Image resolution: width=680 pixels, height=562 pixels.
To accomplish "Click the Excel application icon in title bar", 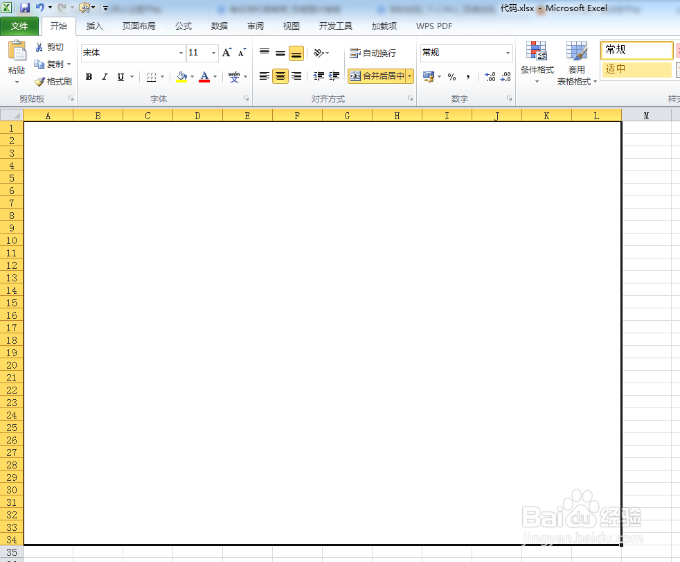I will [x=6, y=8].
